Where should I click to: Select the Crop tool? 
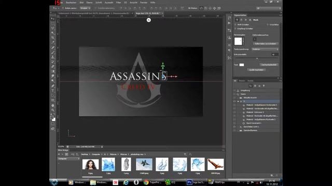point(53,38)
